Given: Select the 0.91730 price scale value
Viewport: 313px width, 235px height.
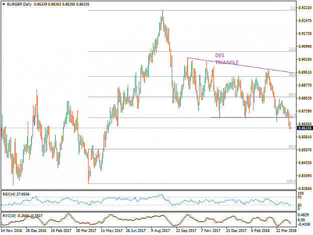Looking at the screenshot, I should click(305, 34).
